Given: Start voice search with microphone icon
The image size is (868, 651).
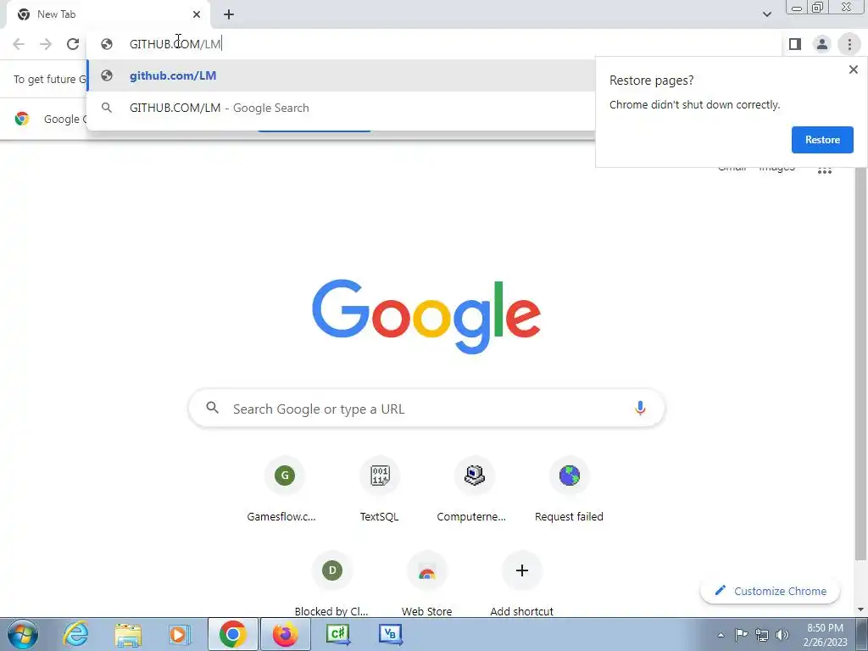Looking at the screenshot, I should click(640, 409).
